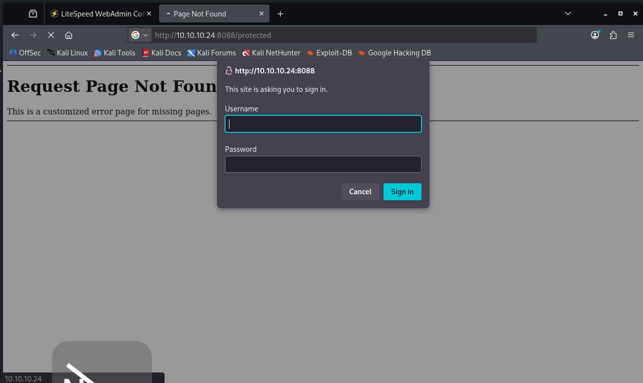
Task: Cancel the sign-in dialog
Action: (360, 192)
